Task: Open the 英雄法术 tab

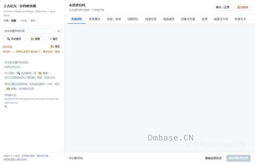Action: [240, 19]
